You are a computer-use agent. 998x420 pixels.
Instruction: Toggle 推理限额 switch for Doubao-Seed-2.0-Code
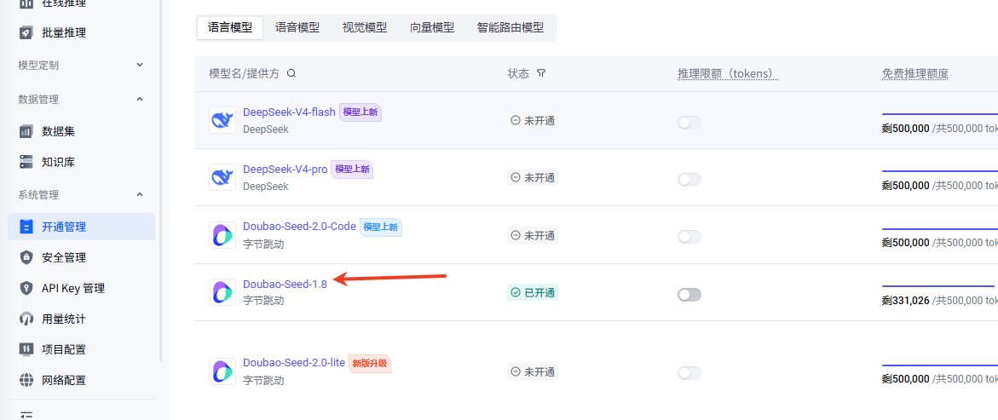pyautogui.click(x=689, y=237)
